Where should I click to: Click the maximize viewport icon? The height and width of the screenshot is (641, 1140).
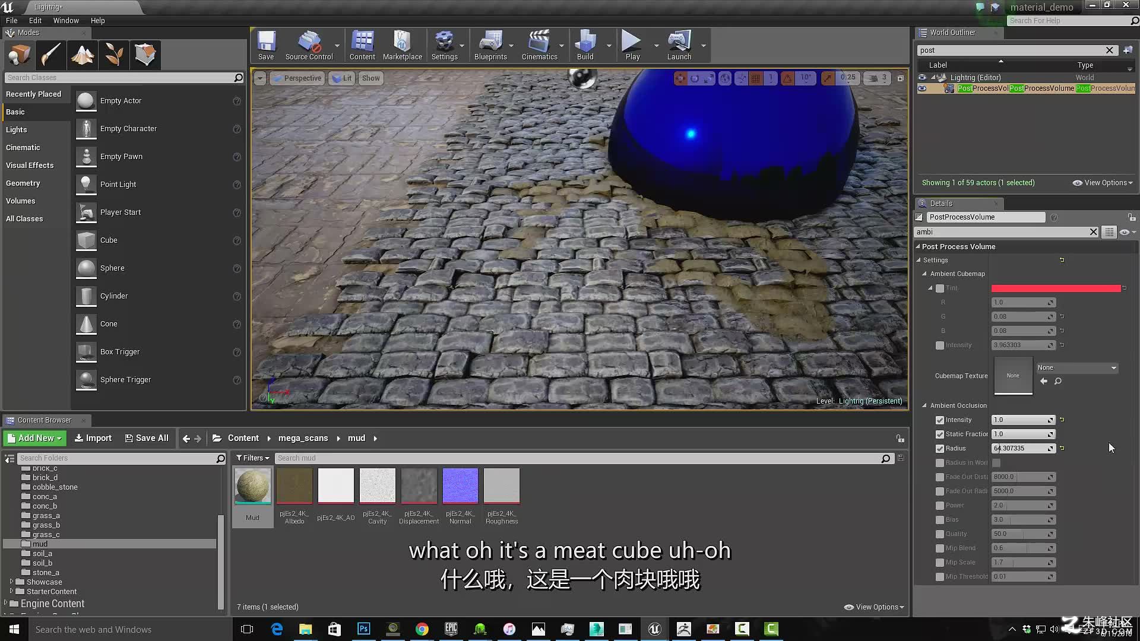(x=900, y=78)
